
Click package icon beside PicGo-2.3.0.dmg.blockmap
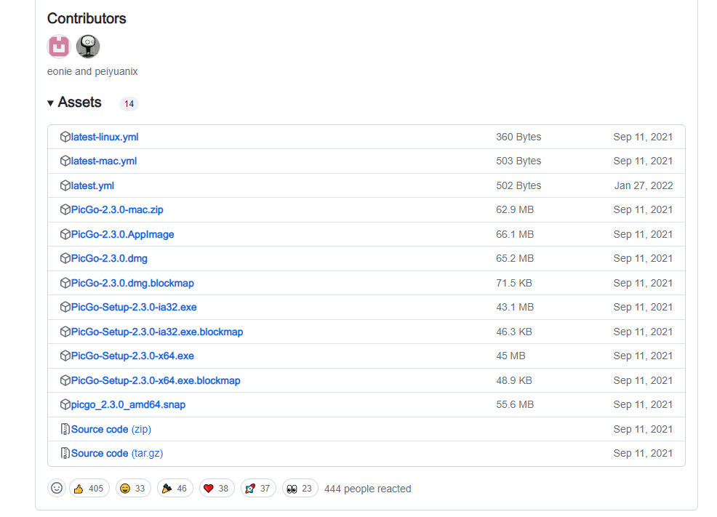tap(65, 283)
